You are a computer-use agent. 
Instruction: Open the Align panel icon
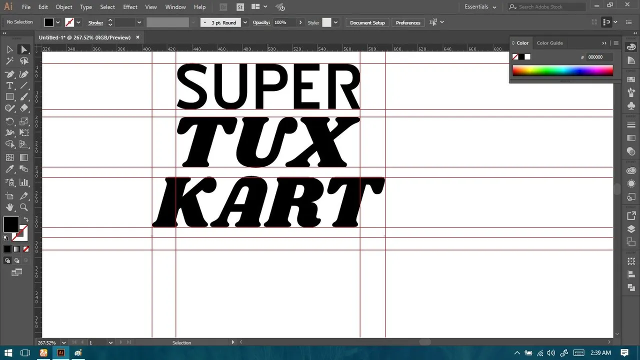click(x=631, y=274)
